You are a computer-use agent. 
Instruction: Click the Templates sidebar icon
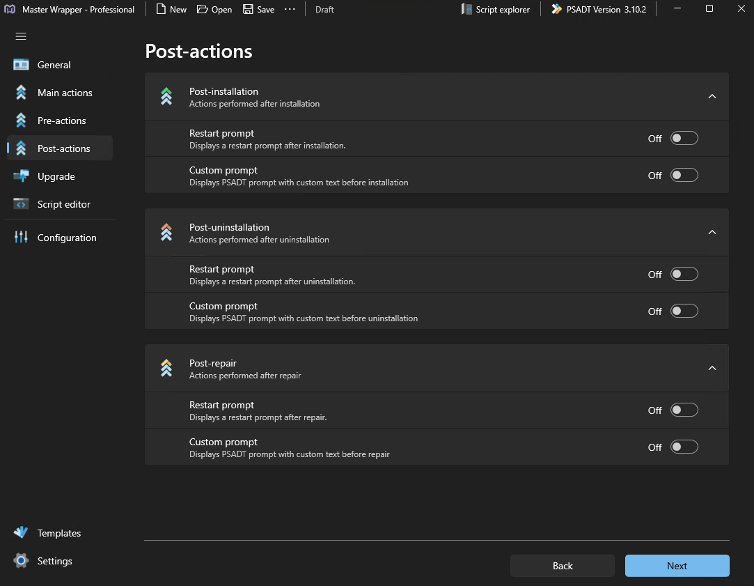(21, 532)
